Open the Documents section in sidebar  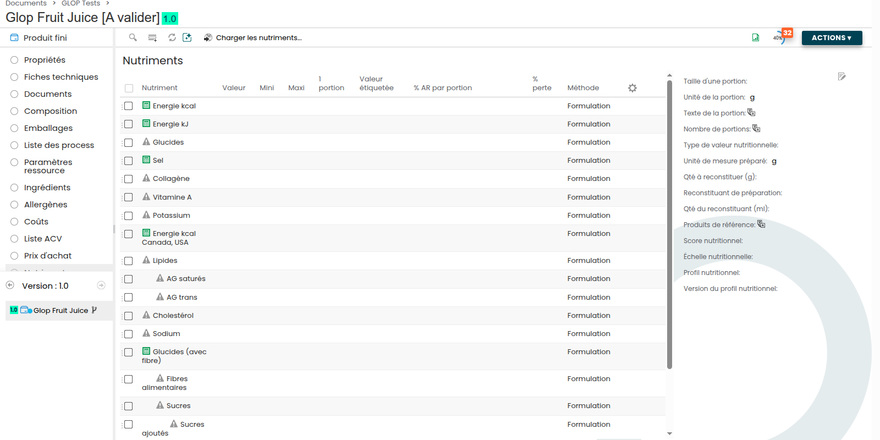pos(47,94)
